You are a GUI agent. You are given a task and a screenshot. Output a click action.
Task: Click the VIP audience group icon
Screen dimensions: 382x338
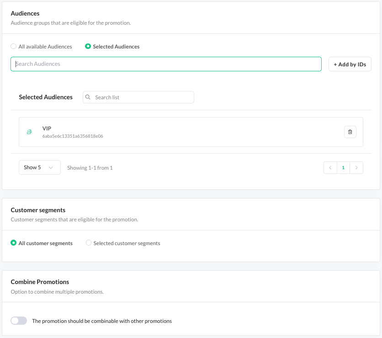[x=29, y=132]
